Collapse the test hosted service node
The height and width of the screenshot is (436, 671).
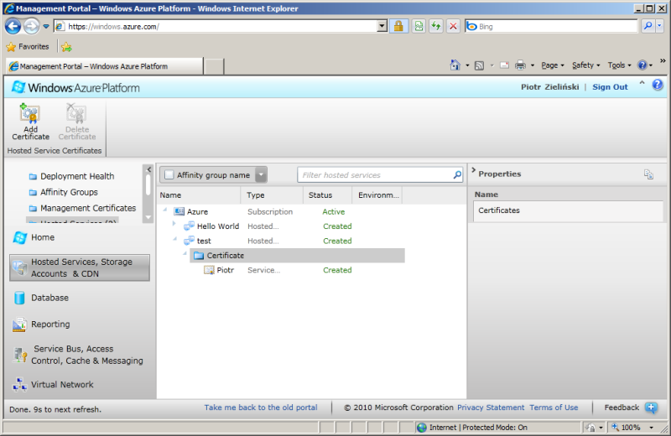tap(175, 239)
